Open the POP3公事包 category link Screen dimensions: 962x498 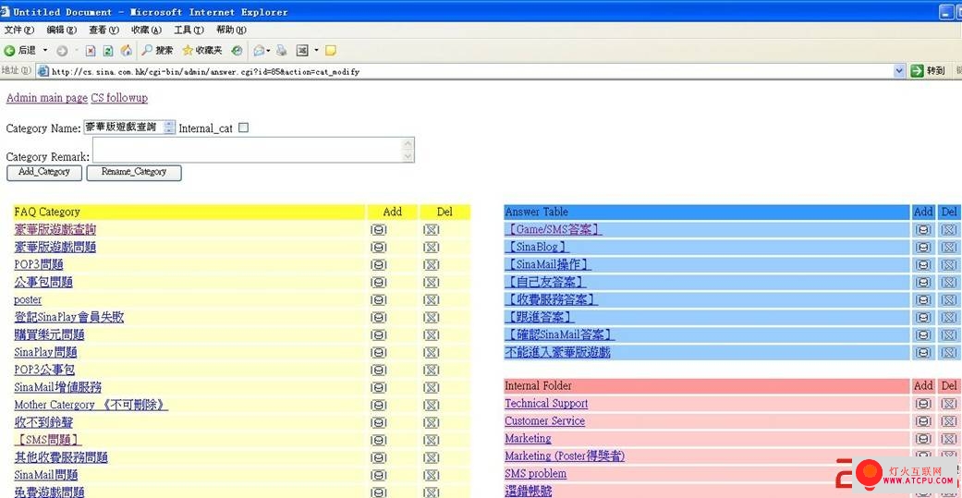point(44,370)
